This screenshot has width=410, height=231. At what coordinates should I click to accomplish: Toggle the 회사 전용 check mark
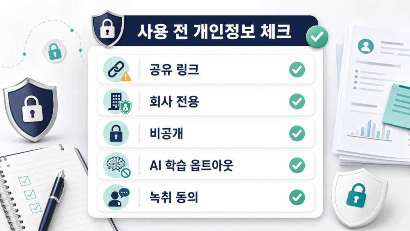(297, 101)
